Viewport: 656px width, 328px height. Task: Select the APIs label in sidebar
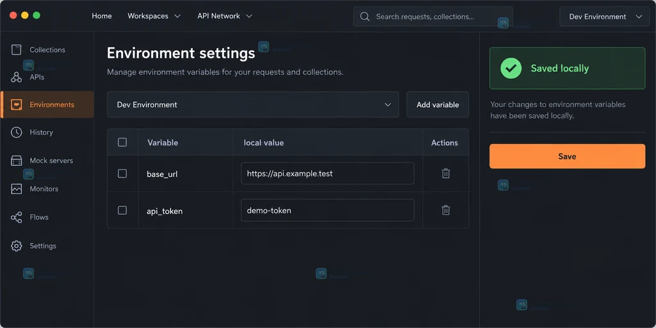[x=37, y=77]
